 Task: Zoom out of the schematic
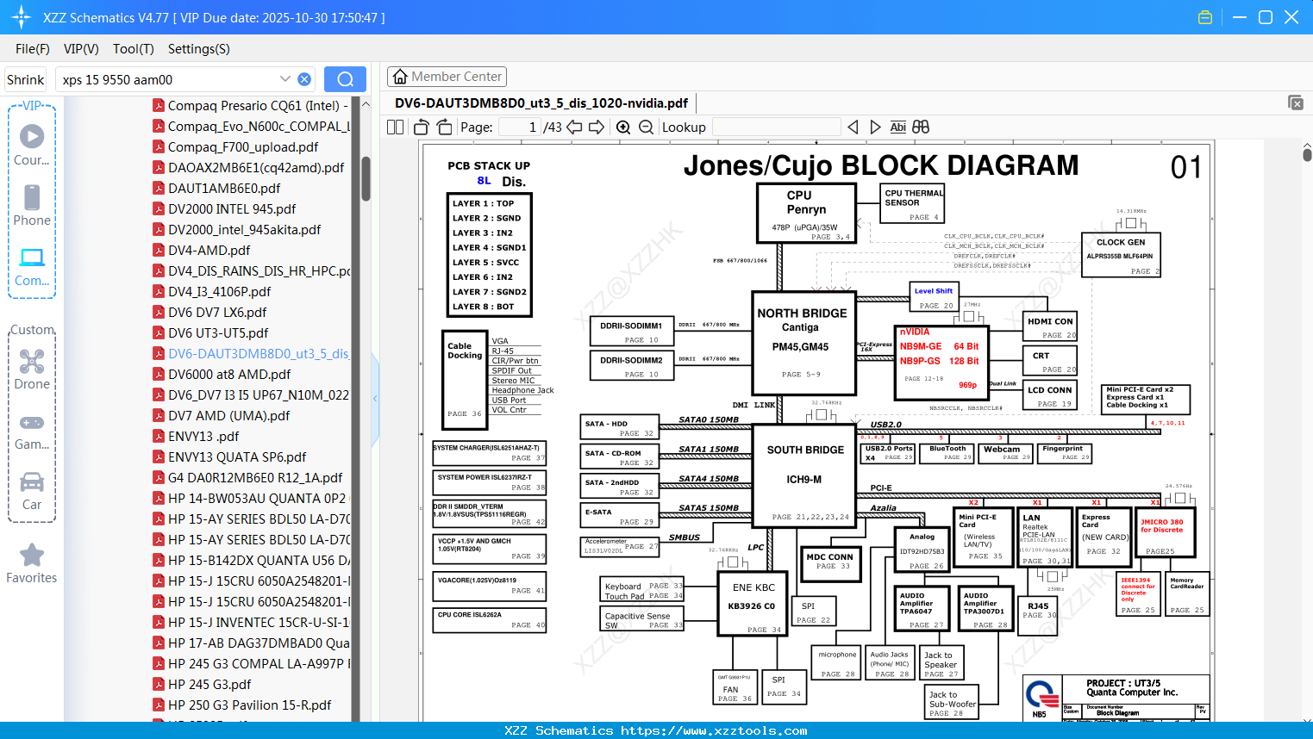click(x=647, y=127)
